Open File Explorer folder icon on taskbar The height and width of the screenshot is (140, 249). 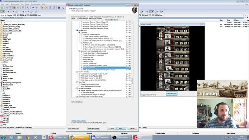click(x=19, y=137)
